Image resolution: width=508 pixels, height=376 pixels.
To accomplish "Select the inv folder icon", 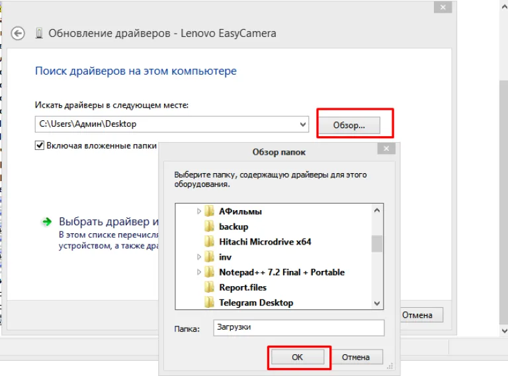I will click(209, 257).
